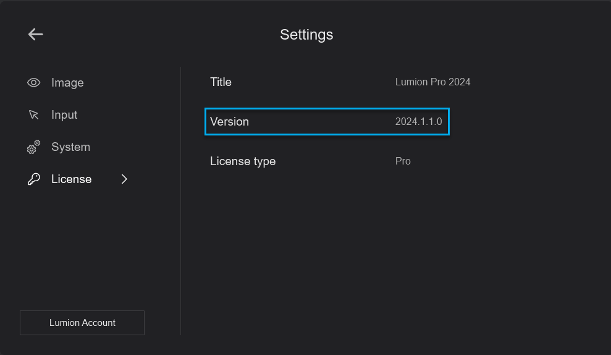Viewport: 611px width, 355px height.
Task: Click the License type label
Action: pyautogui.click(x=243, y=161)
